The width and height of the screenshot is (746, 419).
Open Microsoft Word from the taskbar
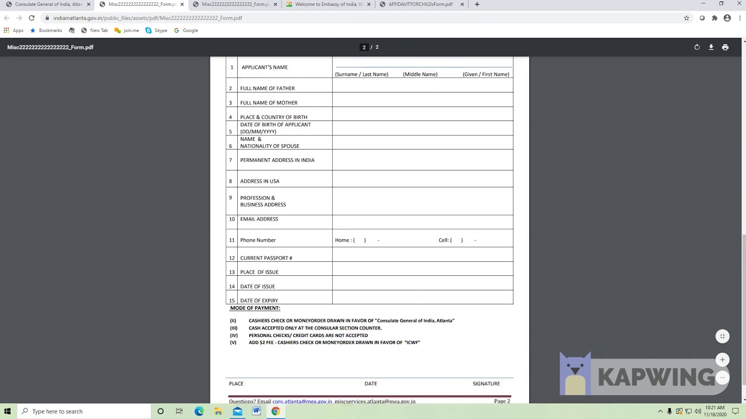256,411
